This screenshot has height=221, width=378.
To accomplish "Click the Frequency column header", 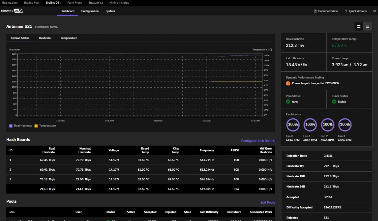I will click(x=207, y=150).
